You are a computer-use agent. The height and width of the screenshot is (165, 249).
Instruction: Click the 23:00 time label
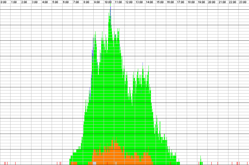(243, 2)
